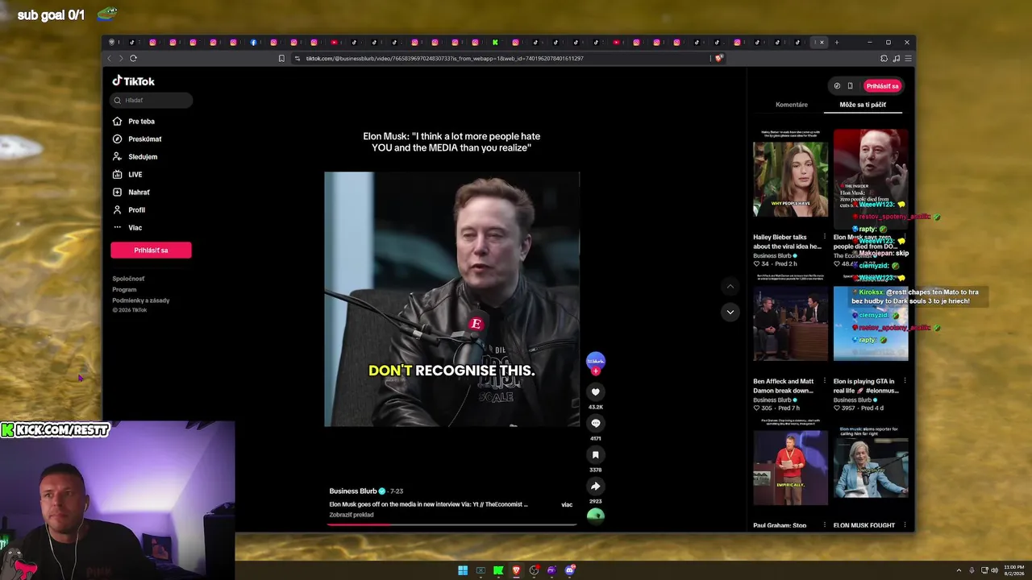The height and width of the screenshot is (580, 1032).
Task: Click the phone icon beside Prihlásiť sa
Action: click(x=850, y=86)
